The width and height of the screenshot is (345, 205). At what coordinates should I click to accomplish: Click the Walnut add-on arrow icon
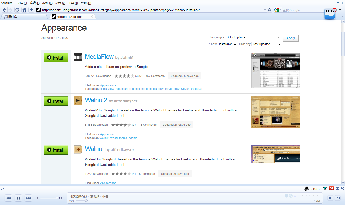78,149
